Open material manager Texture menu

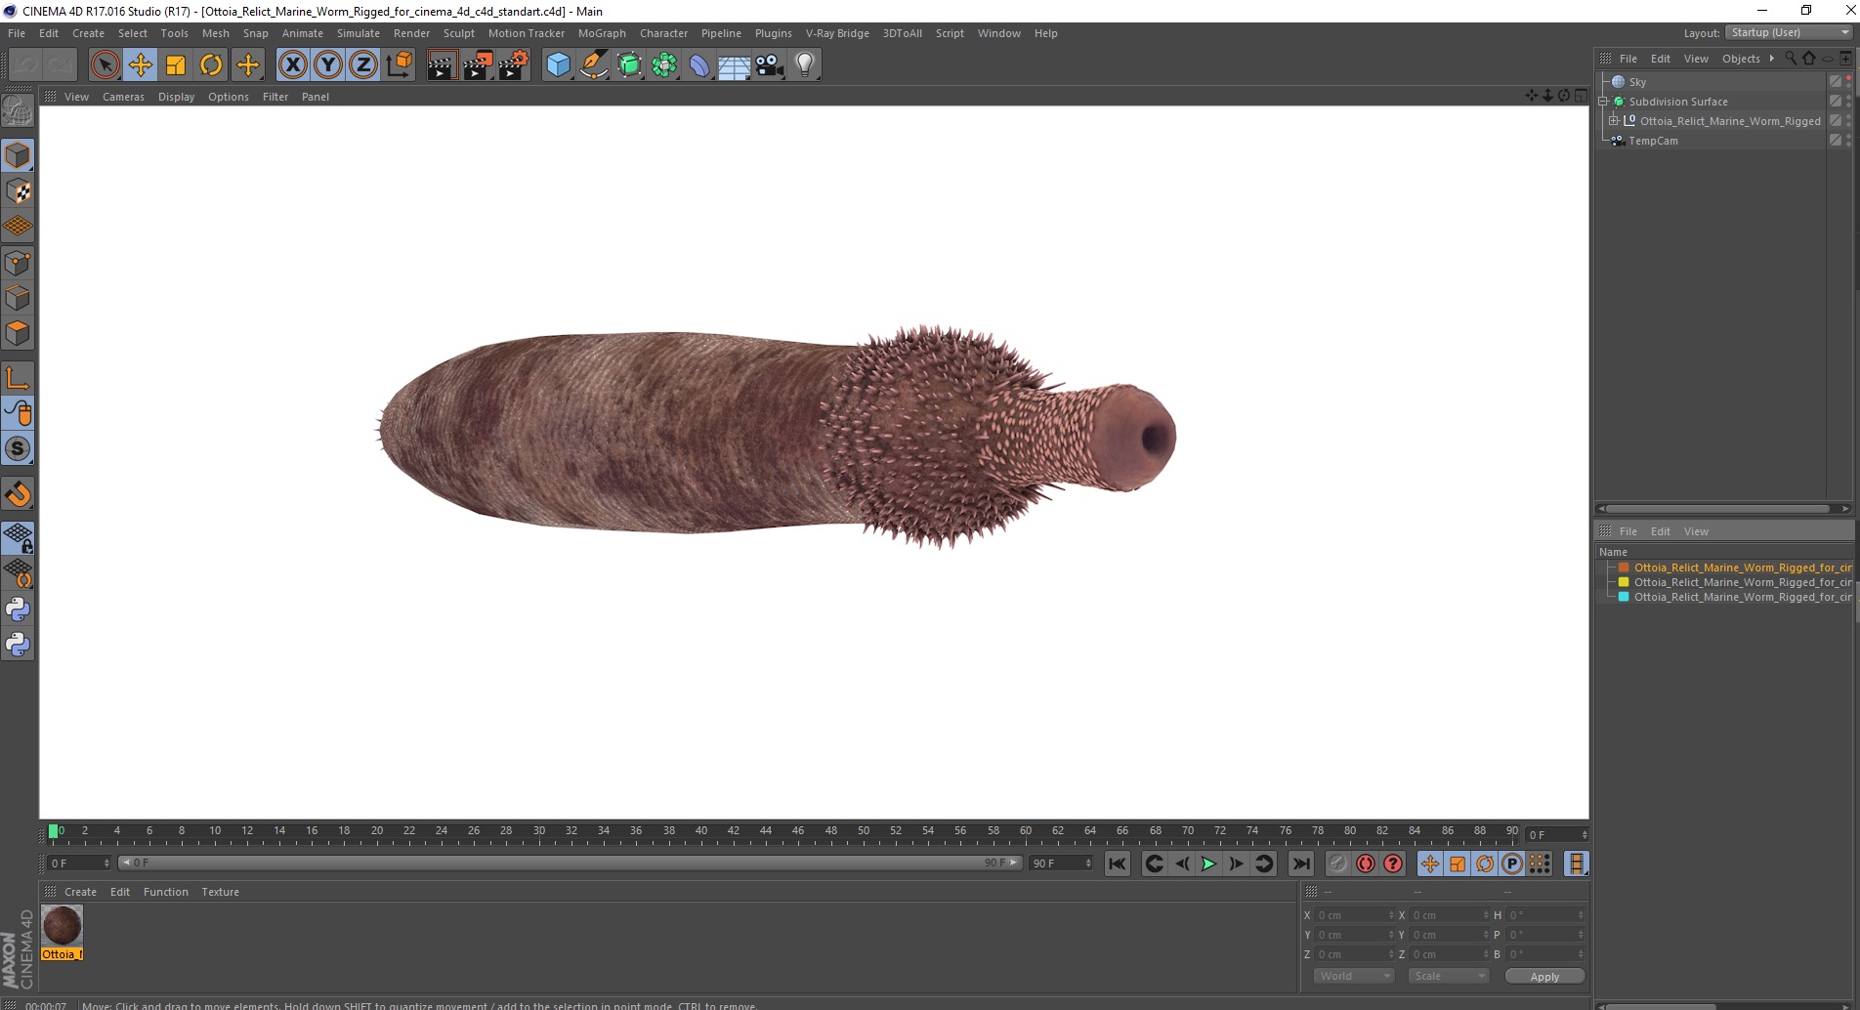tap(220, 892)
